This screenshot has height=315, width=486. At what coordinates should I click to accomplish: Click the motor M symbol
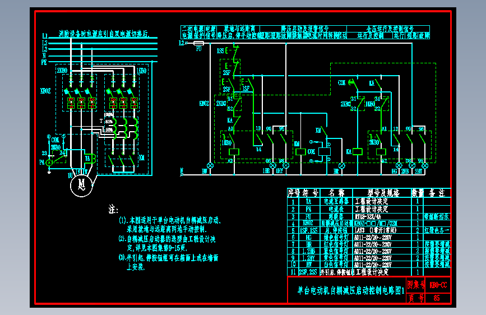81,185
